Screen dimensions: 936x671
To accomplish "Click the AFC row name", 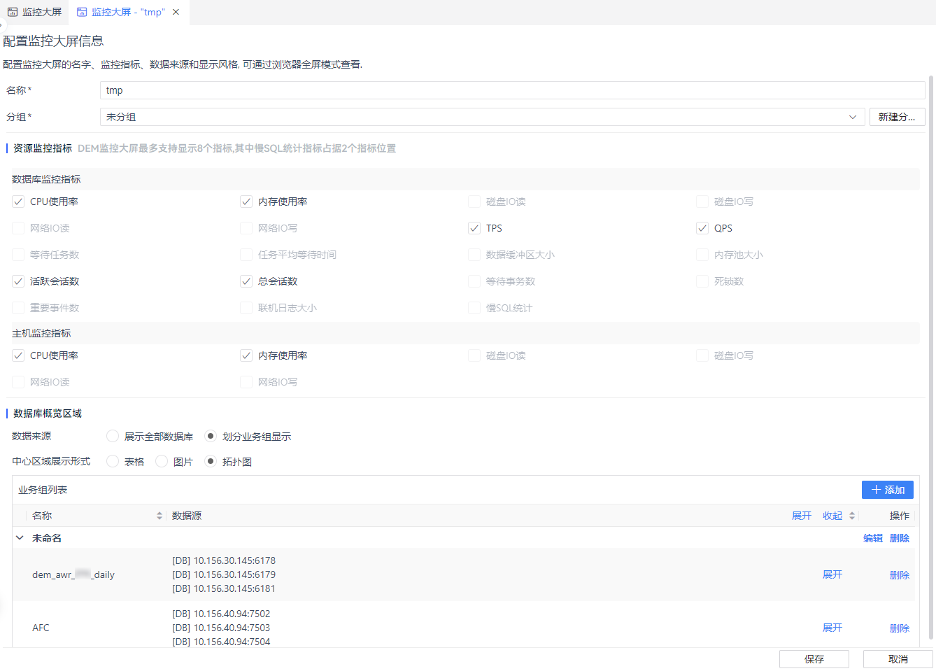I will pos(41,628).
